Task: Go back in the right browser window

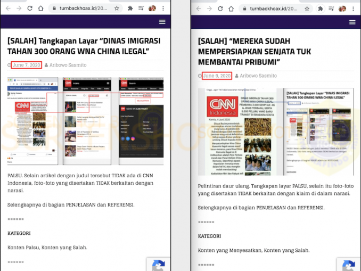Action: pos(199,9)
